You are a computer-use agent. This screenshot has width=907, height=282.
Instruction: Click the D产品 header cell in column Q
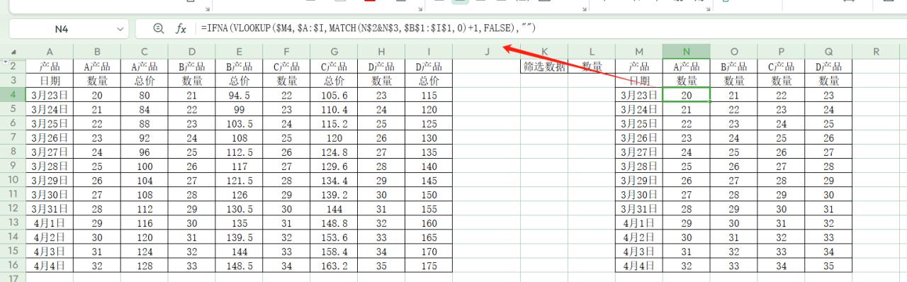click(828, 67)
